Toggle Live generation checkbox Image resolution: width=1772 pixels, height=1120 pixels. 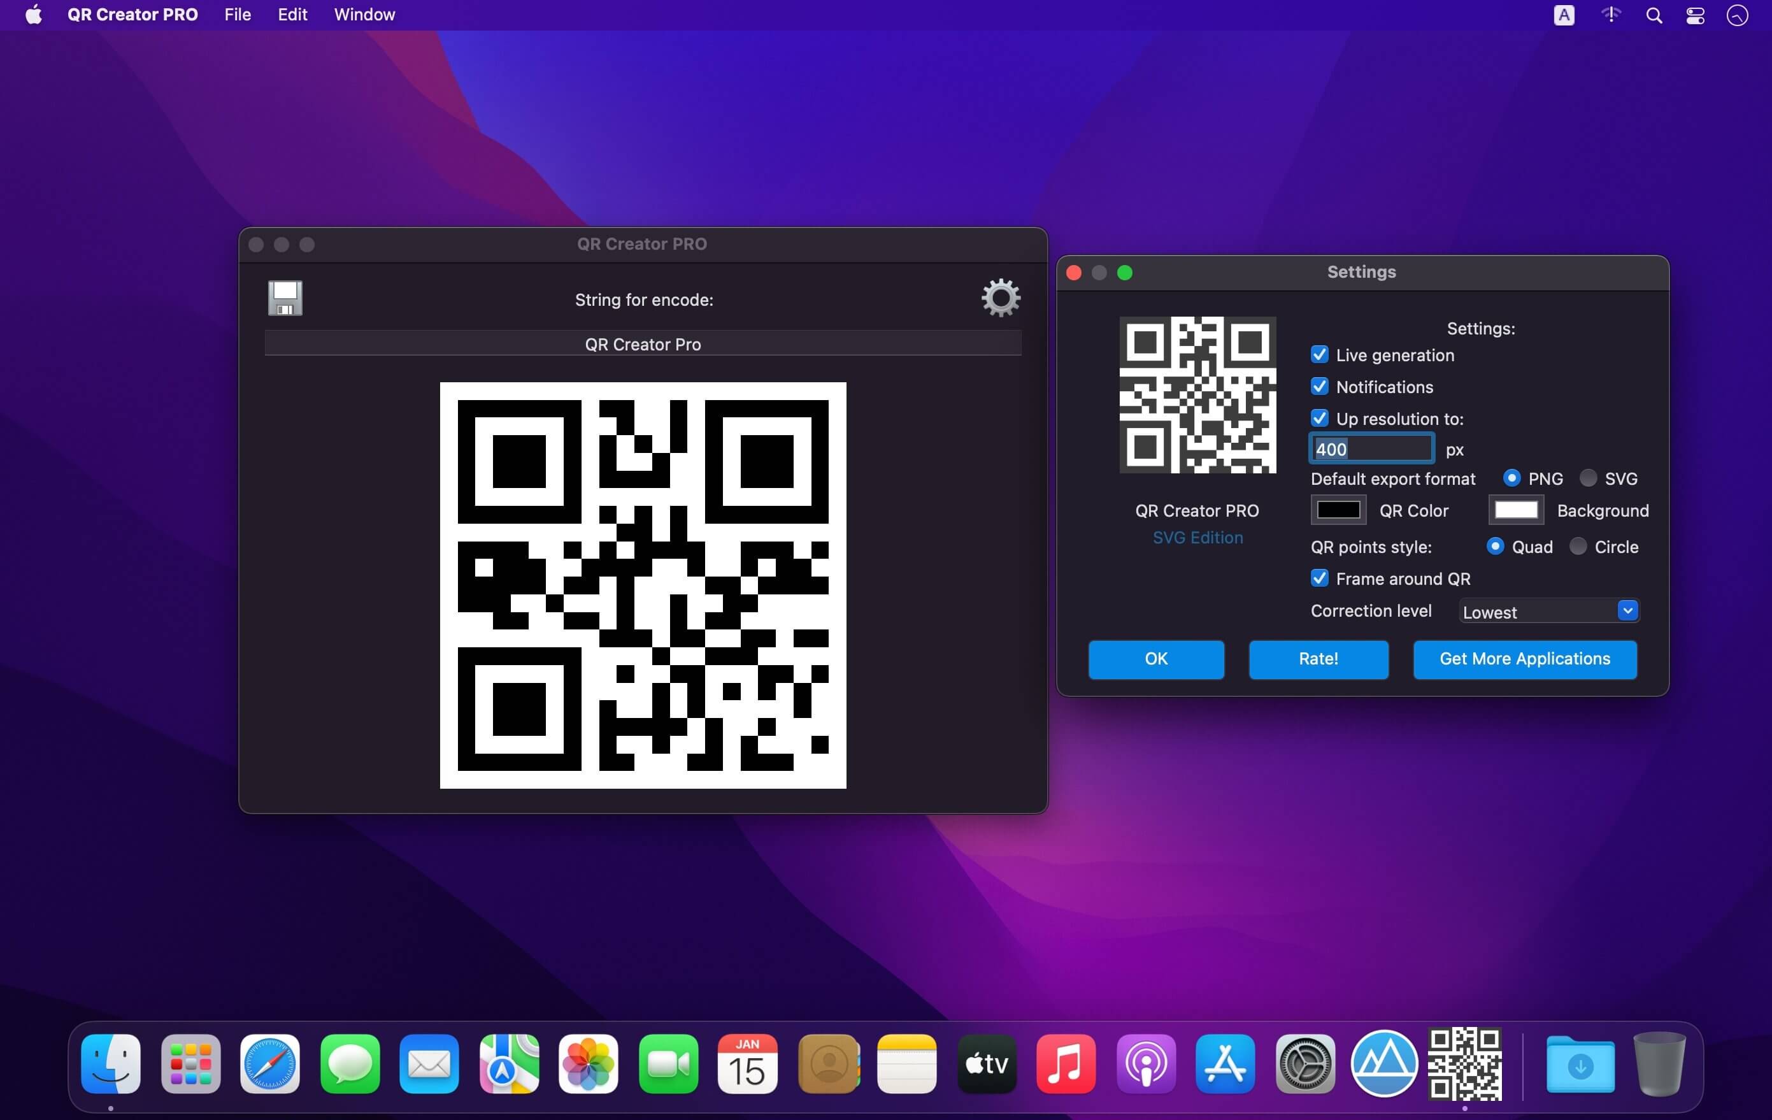(x=1319, y=355)
